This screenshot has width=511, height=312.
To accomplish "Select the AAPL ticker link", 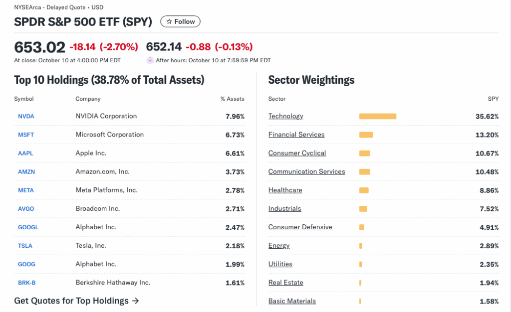I will tap(25, 153).
